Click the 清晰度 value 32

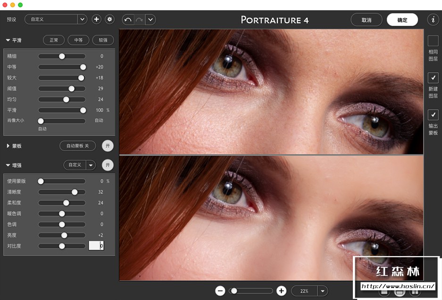pos(100,192)
